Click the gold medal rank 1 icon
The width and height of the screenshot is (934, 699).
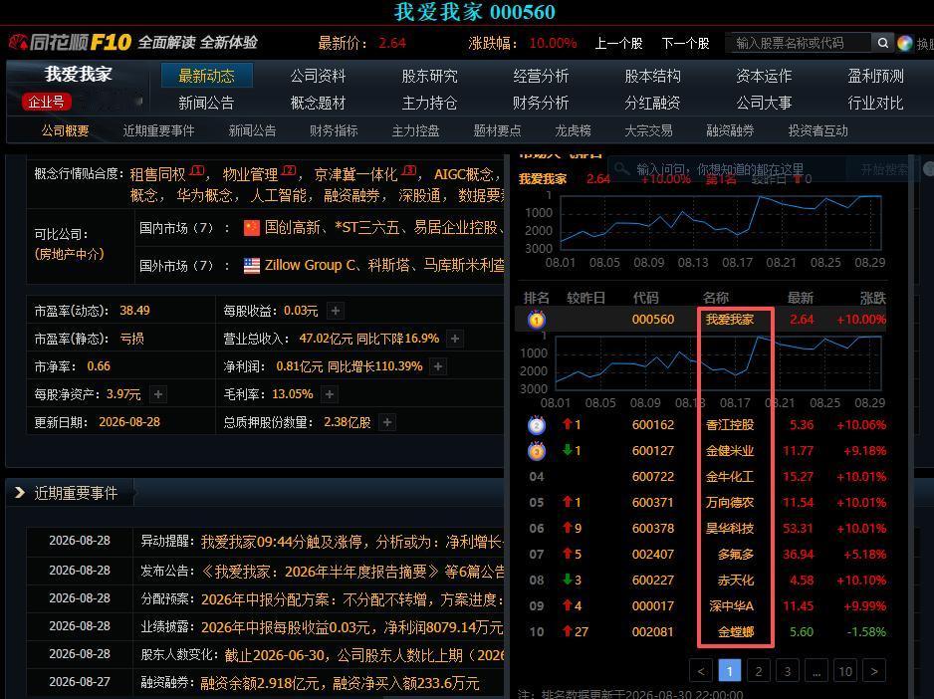(536, 320)
